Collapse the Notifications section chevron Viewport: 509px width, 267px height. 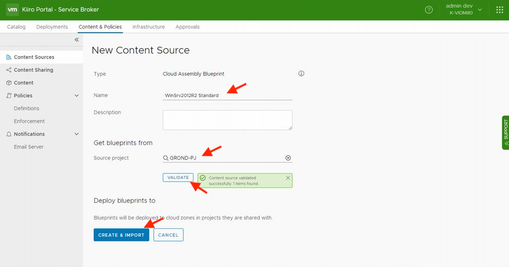[x=77, y=134]
